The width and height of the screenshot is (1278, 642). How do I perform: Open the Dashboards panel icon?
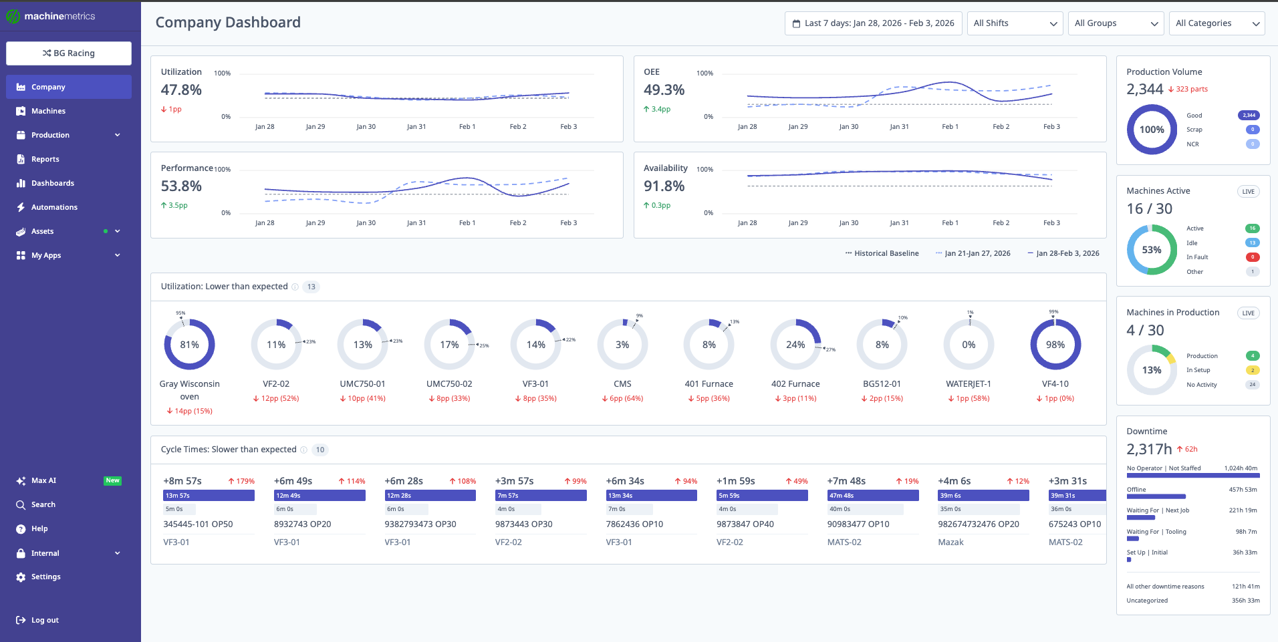click(21, 183)
